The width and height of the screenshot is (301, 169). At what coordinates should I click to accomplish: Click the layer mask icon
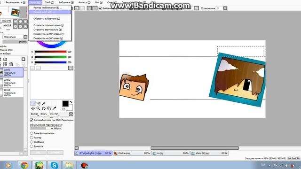click(x=23, y=59)
